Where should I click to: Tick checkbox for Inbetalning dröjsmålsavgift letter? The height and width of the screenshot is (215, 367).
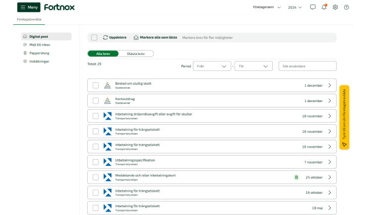[96, 116]
